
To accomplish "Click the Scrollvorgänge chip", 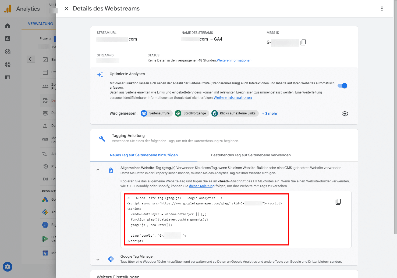I will pyautogui.click(x=192, y=113).
